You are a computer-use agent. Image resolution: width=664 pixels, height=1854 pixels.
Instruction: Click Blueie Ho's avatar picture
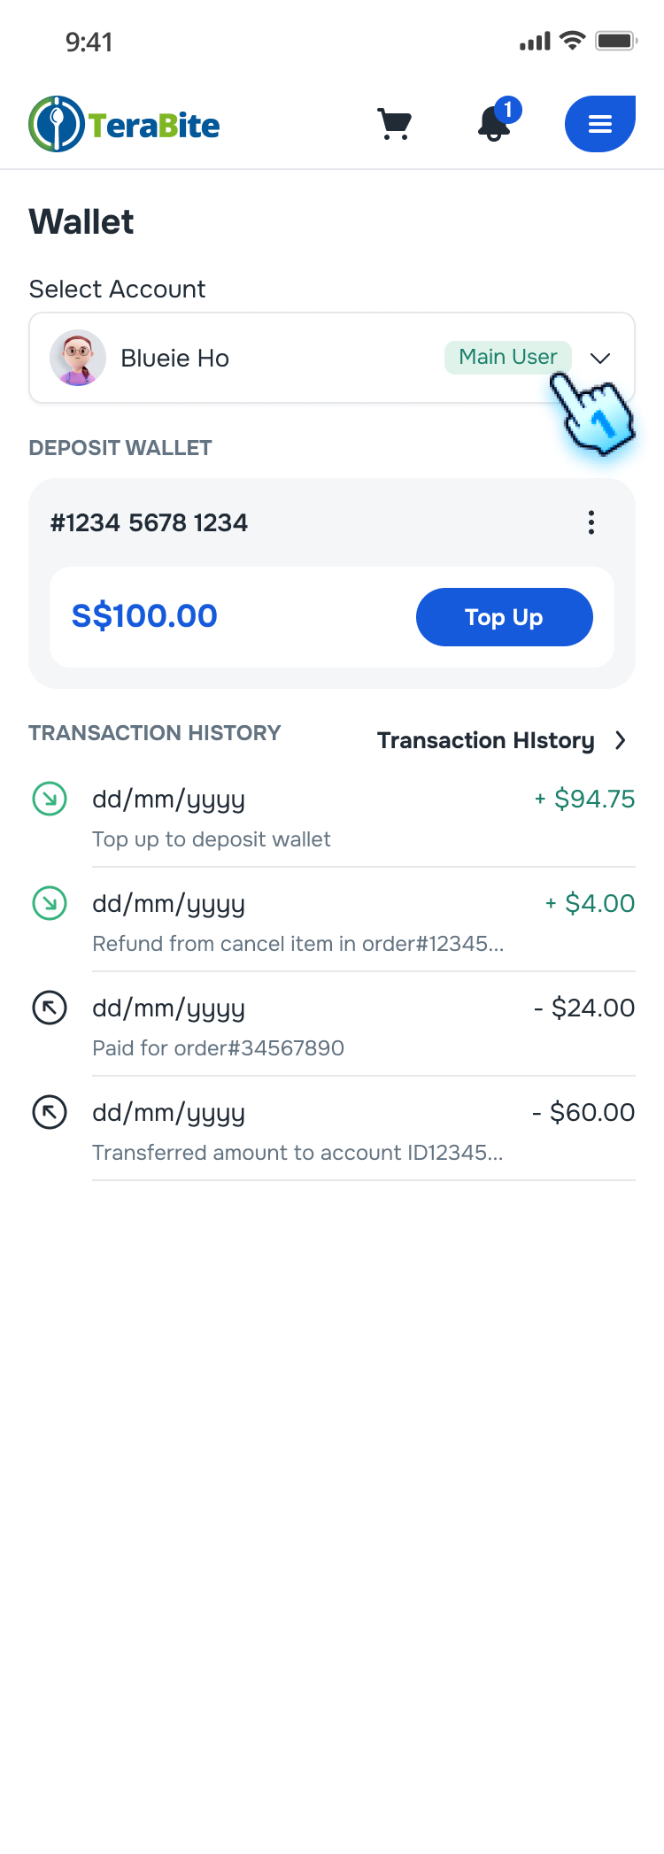pos(78,359)
